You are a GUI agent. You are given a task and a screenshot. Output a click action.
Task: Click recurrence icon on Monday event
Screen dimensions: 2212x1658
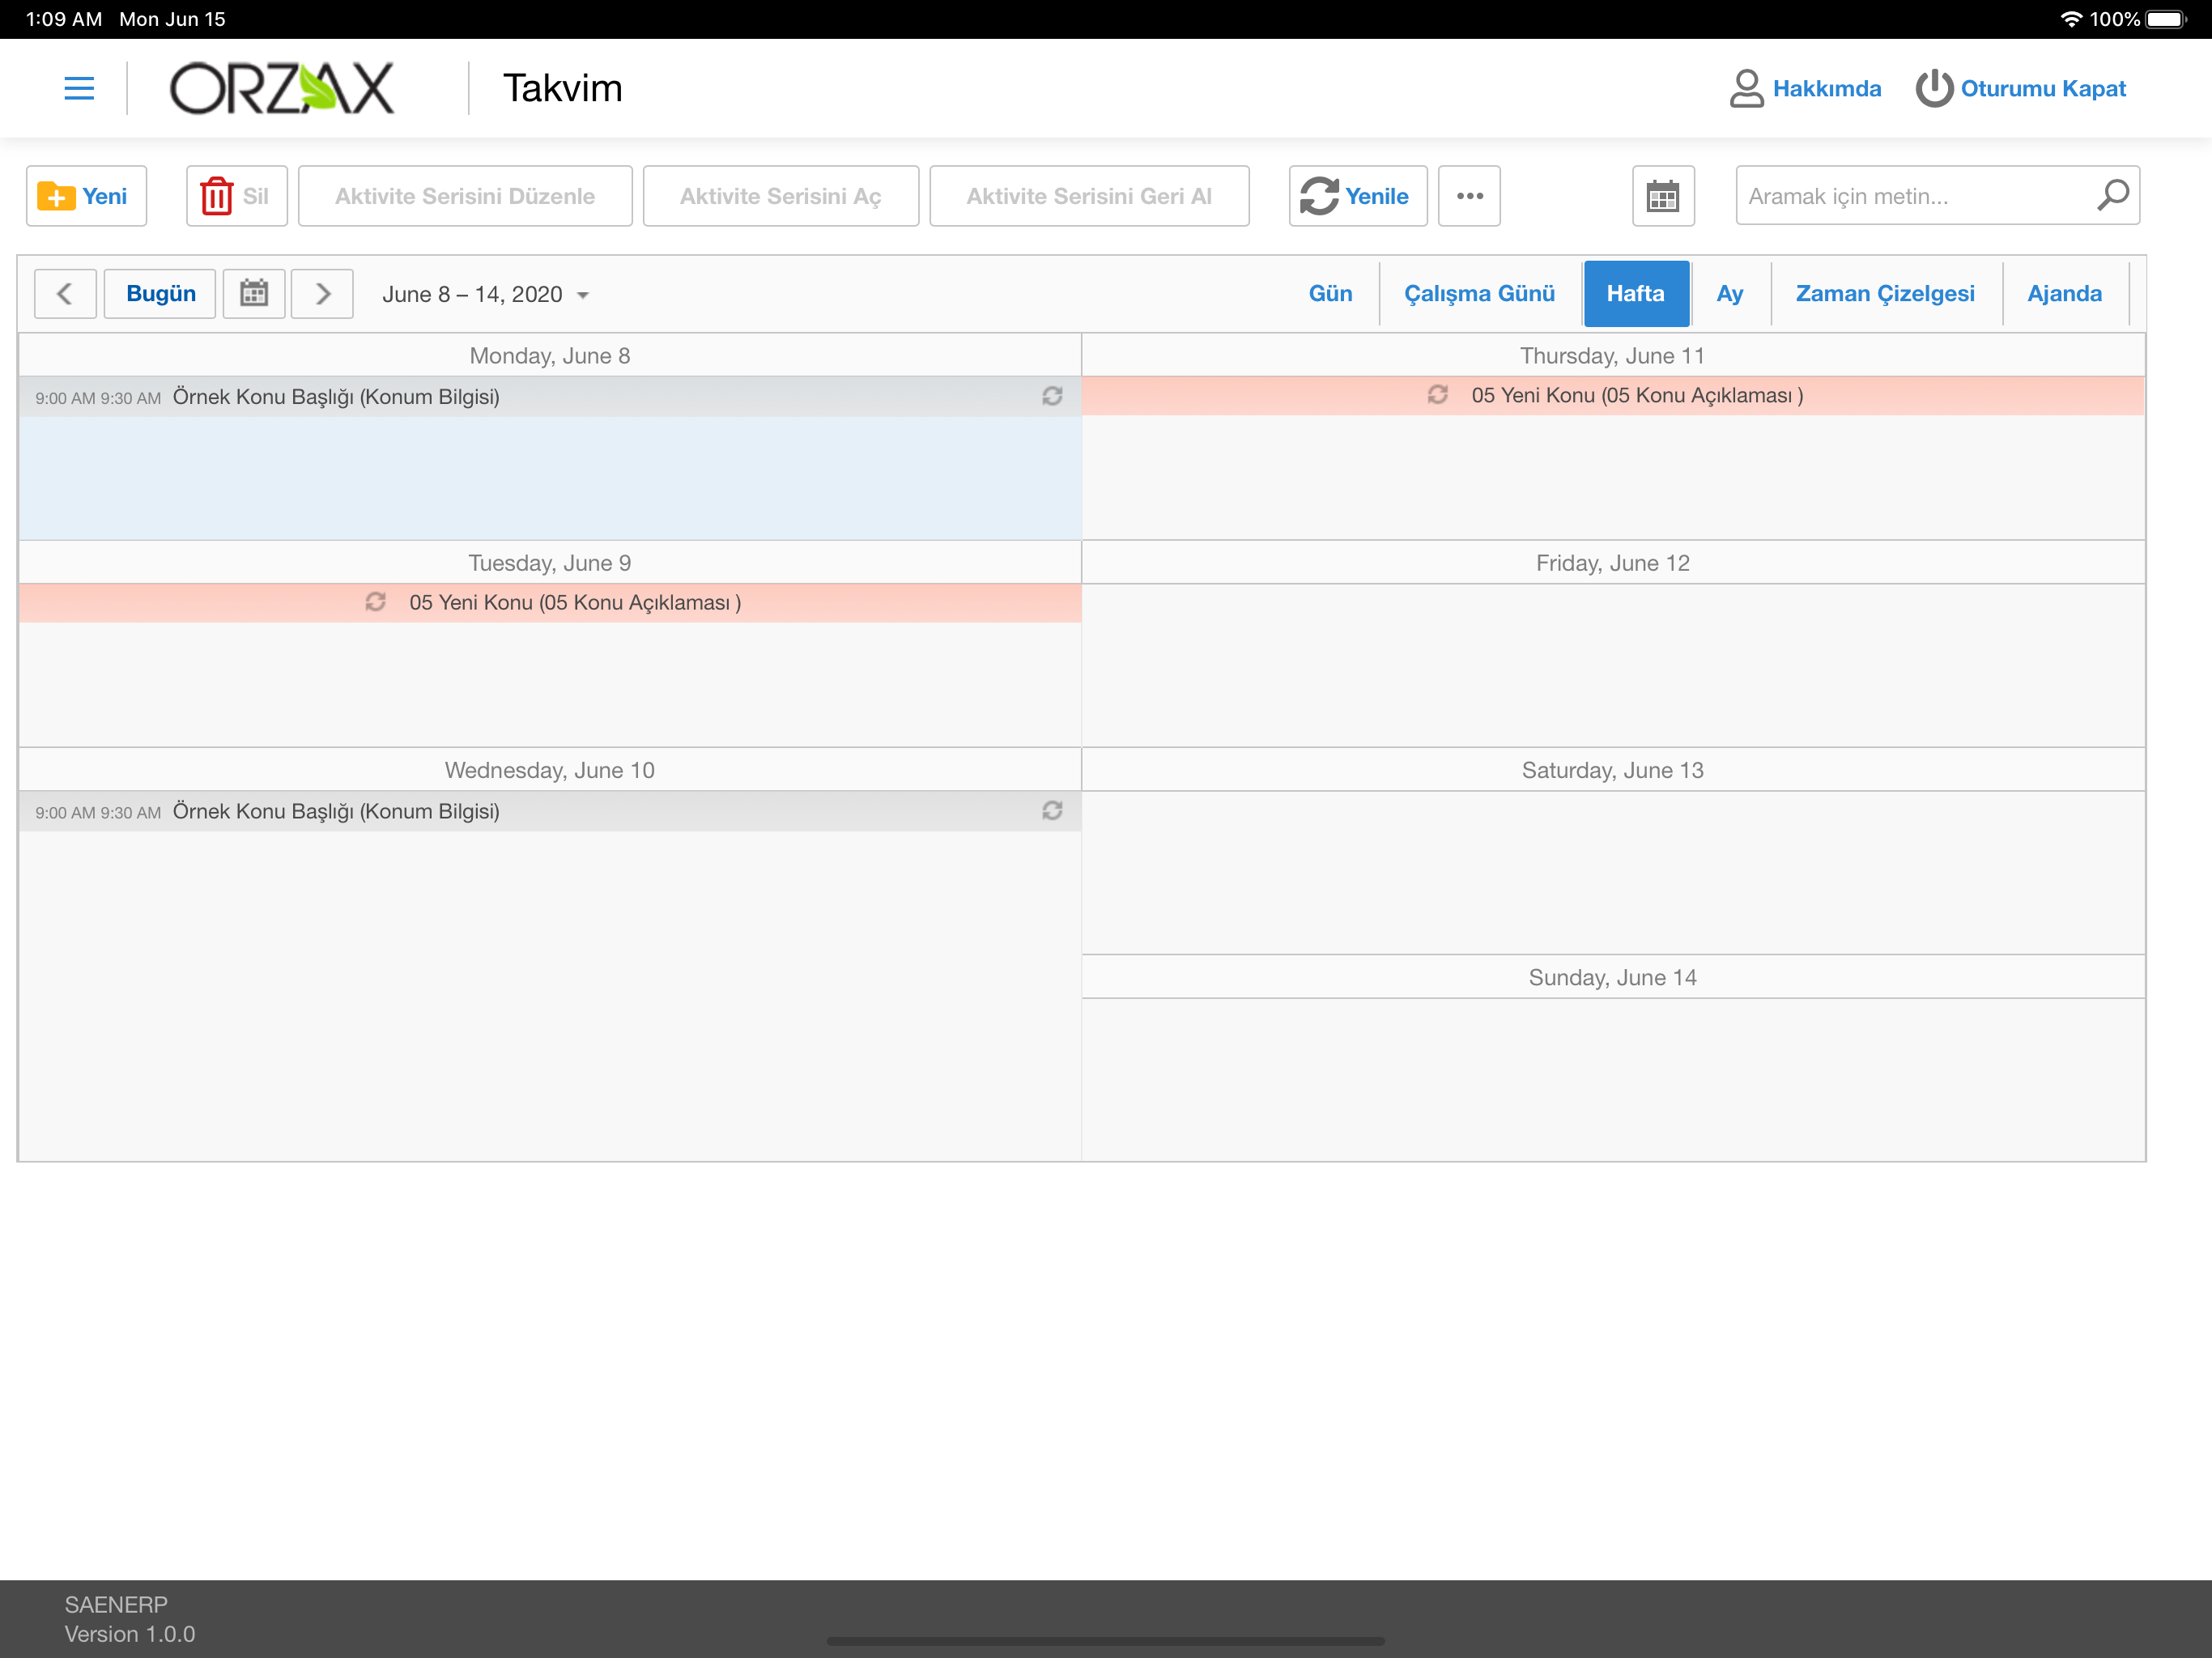pos(1052,397)
